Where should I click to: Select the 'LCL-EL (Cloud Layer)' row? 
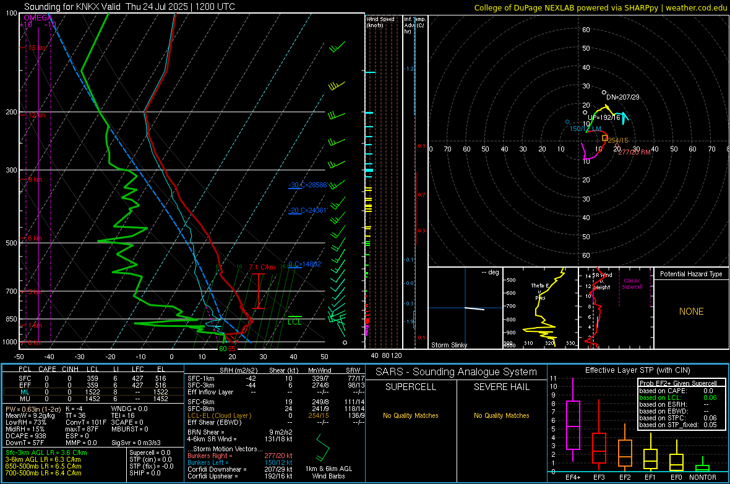coord(276,415)
